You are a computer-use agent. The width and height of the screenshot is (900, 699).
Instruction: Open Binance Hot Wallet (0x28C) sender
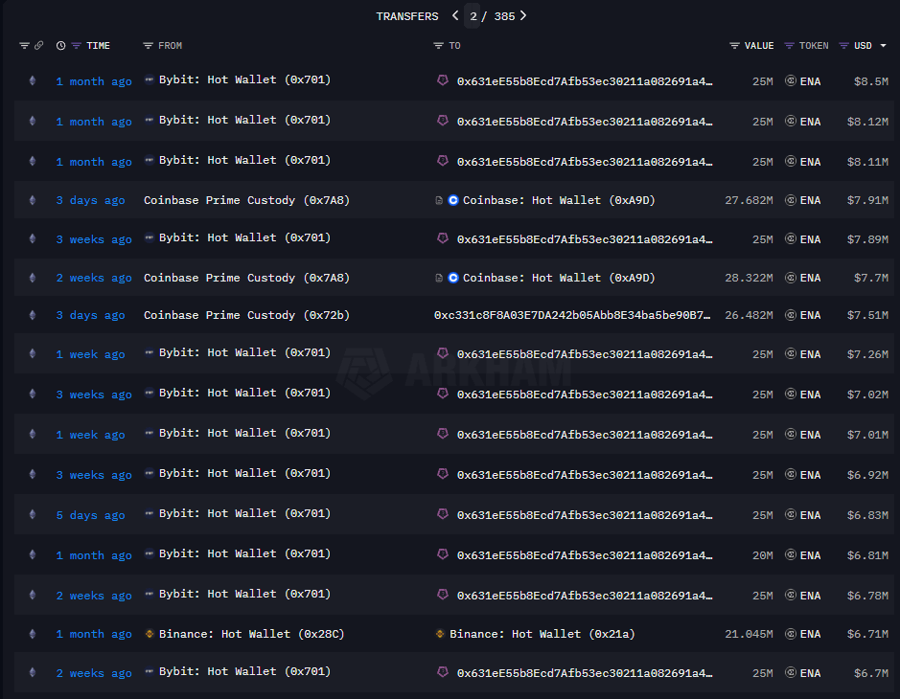[x=251, y=634]
